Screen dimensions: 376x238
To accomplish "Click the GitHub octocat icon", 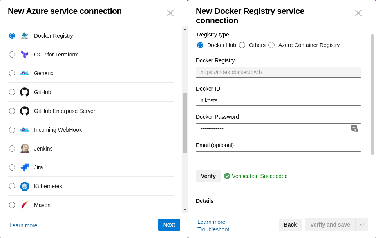I will coord(25,92).
